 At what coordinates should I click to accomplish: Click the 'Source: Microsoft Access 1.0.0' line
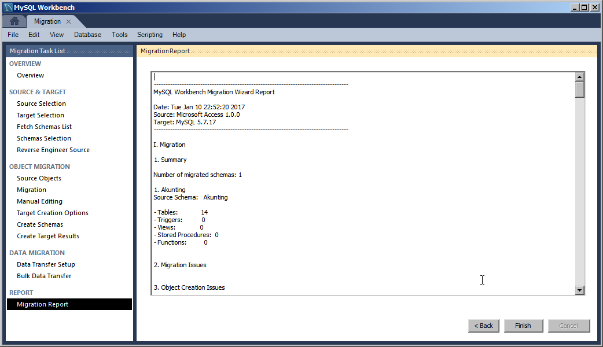click(x=197, y=115)
